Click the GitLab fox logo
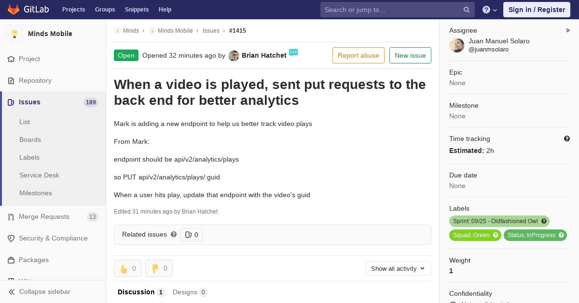The image size is (579, 303). tap(14, 9)
